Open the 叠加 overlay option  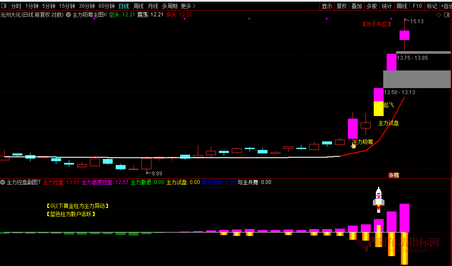point(357,6)
